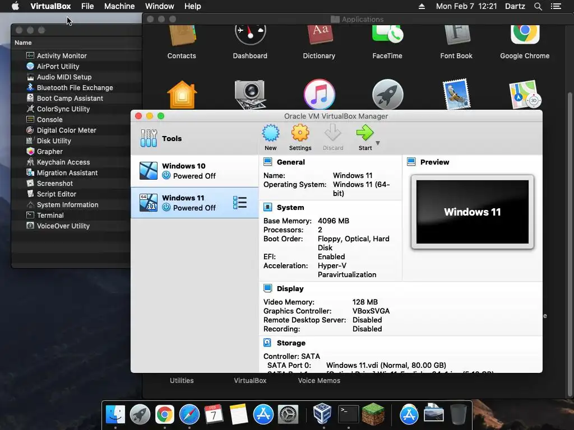Viewport: 574px width, 430px height.
Task: Click Maps icon in Applications window
Action: (525, 94)
